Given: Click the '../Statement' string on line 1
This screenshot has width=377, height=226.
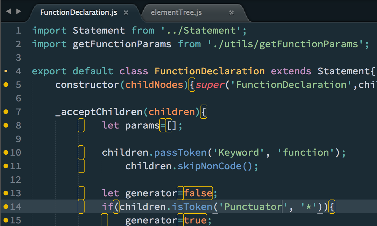Looking at the screenshot, I should tap(201, 31).
